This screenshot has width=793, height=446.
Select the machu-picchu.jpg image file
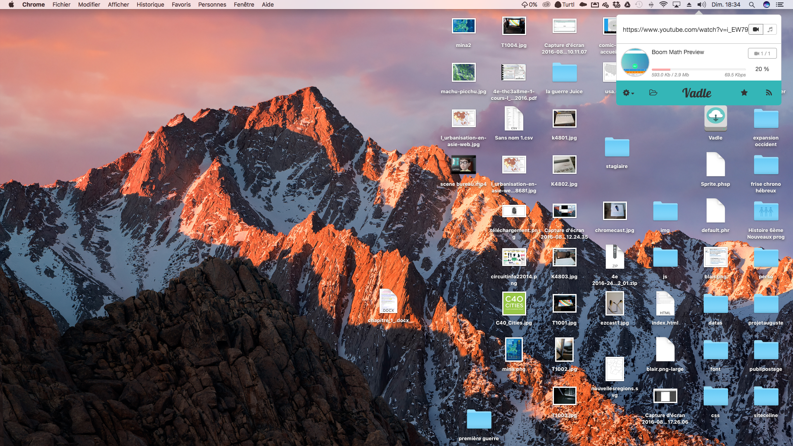coord(463,72)
